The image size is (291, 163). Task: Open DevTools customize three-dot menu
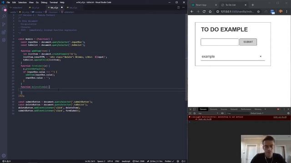tap(284, 109)
